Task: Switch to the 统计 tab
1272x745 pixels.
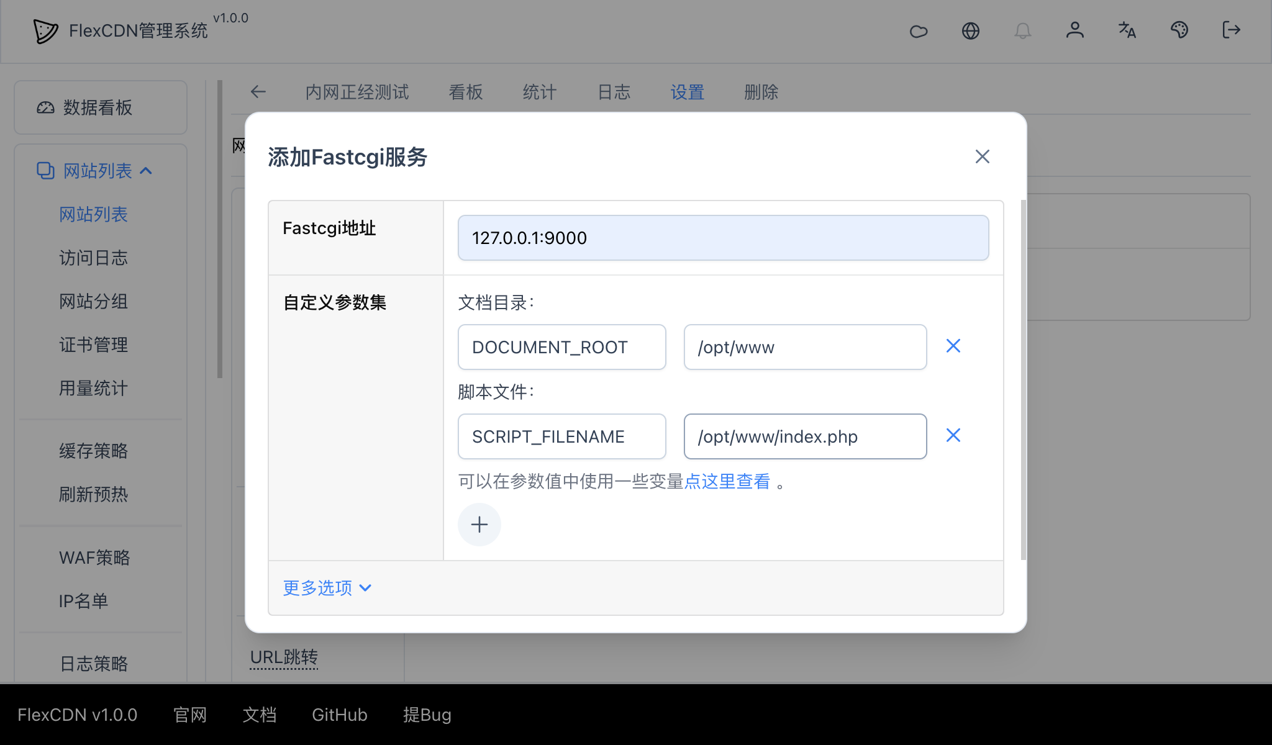Action: [x=538, y=92]
